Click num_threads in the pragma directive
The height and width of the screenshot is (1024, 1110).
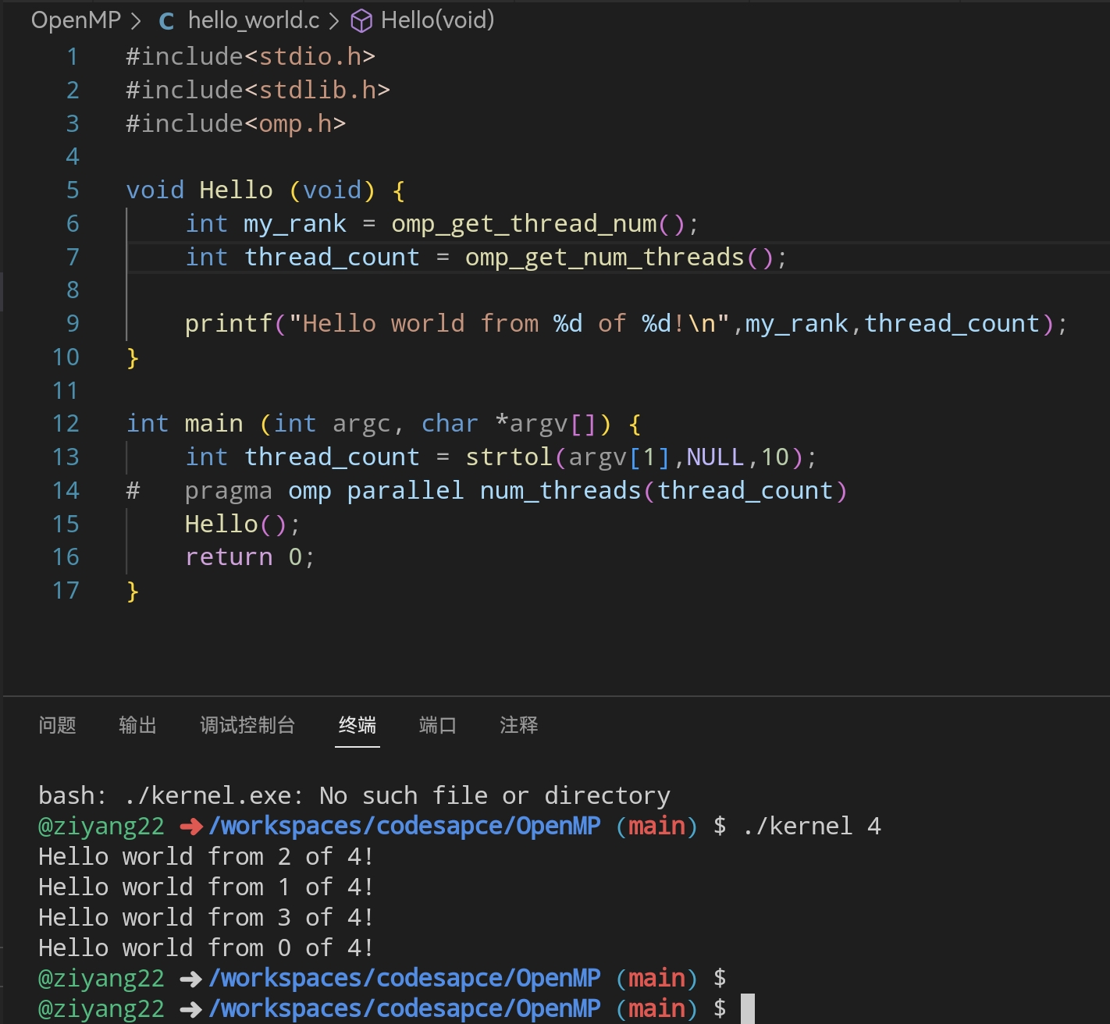(560, 491)
